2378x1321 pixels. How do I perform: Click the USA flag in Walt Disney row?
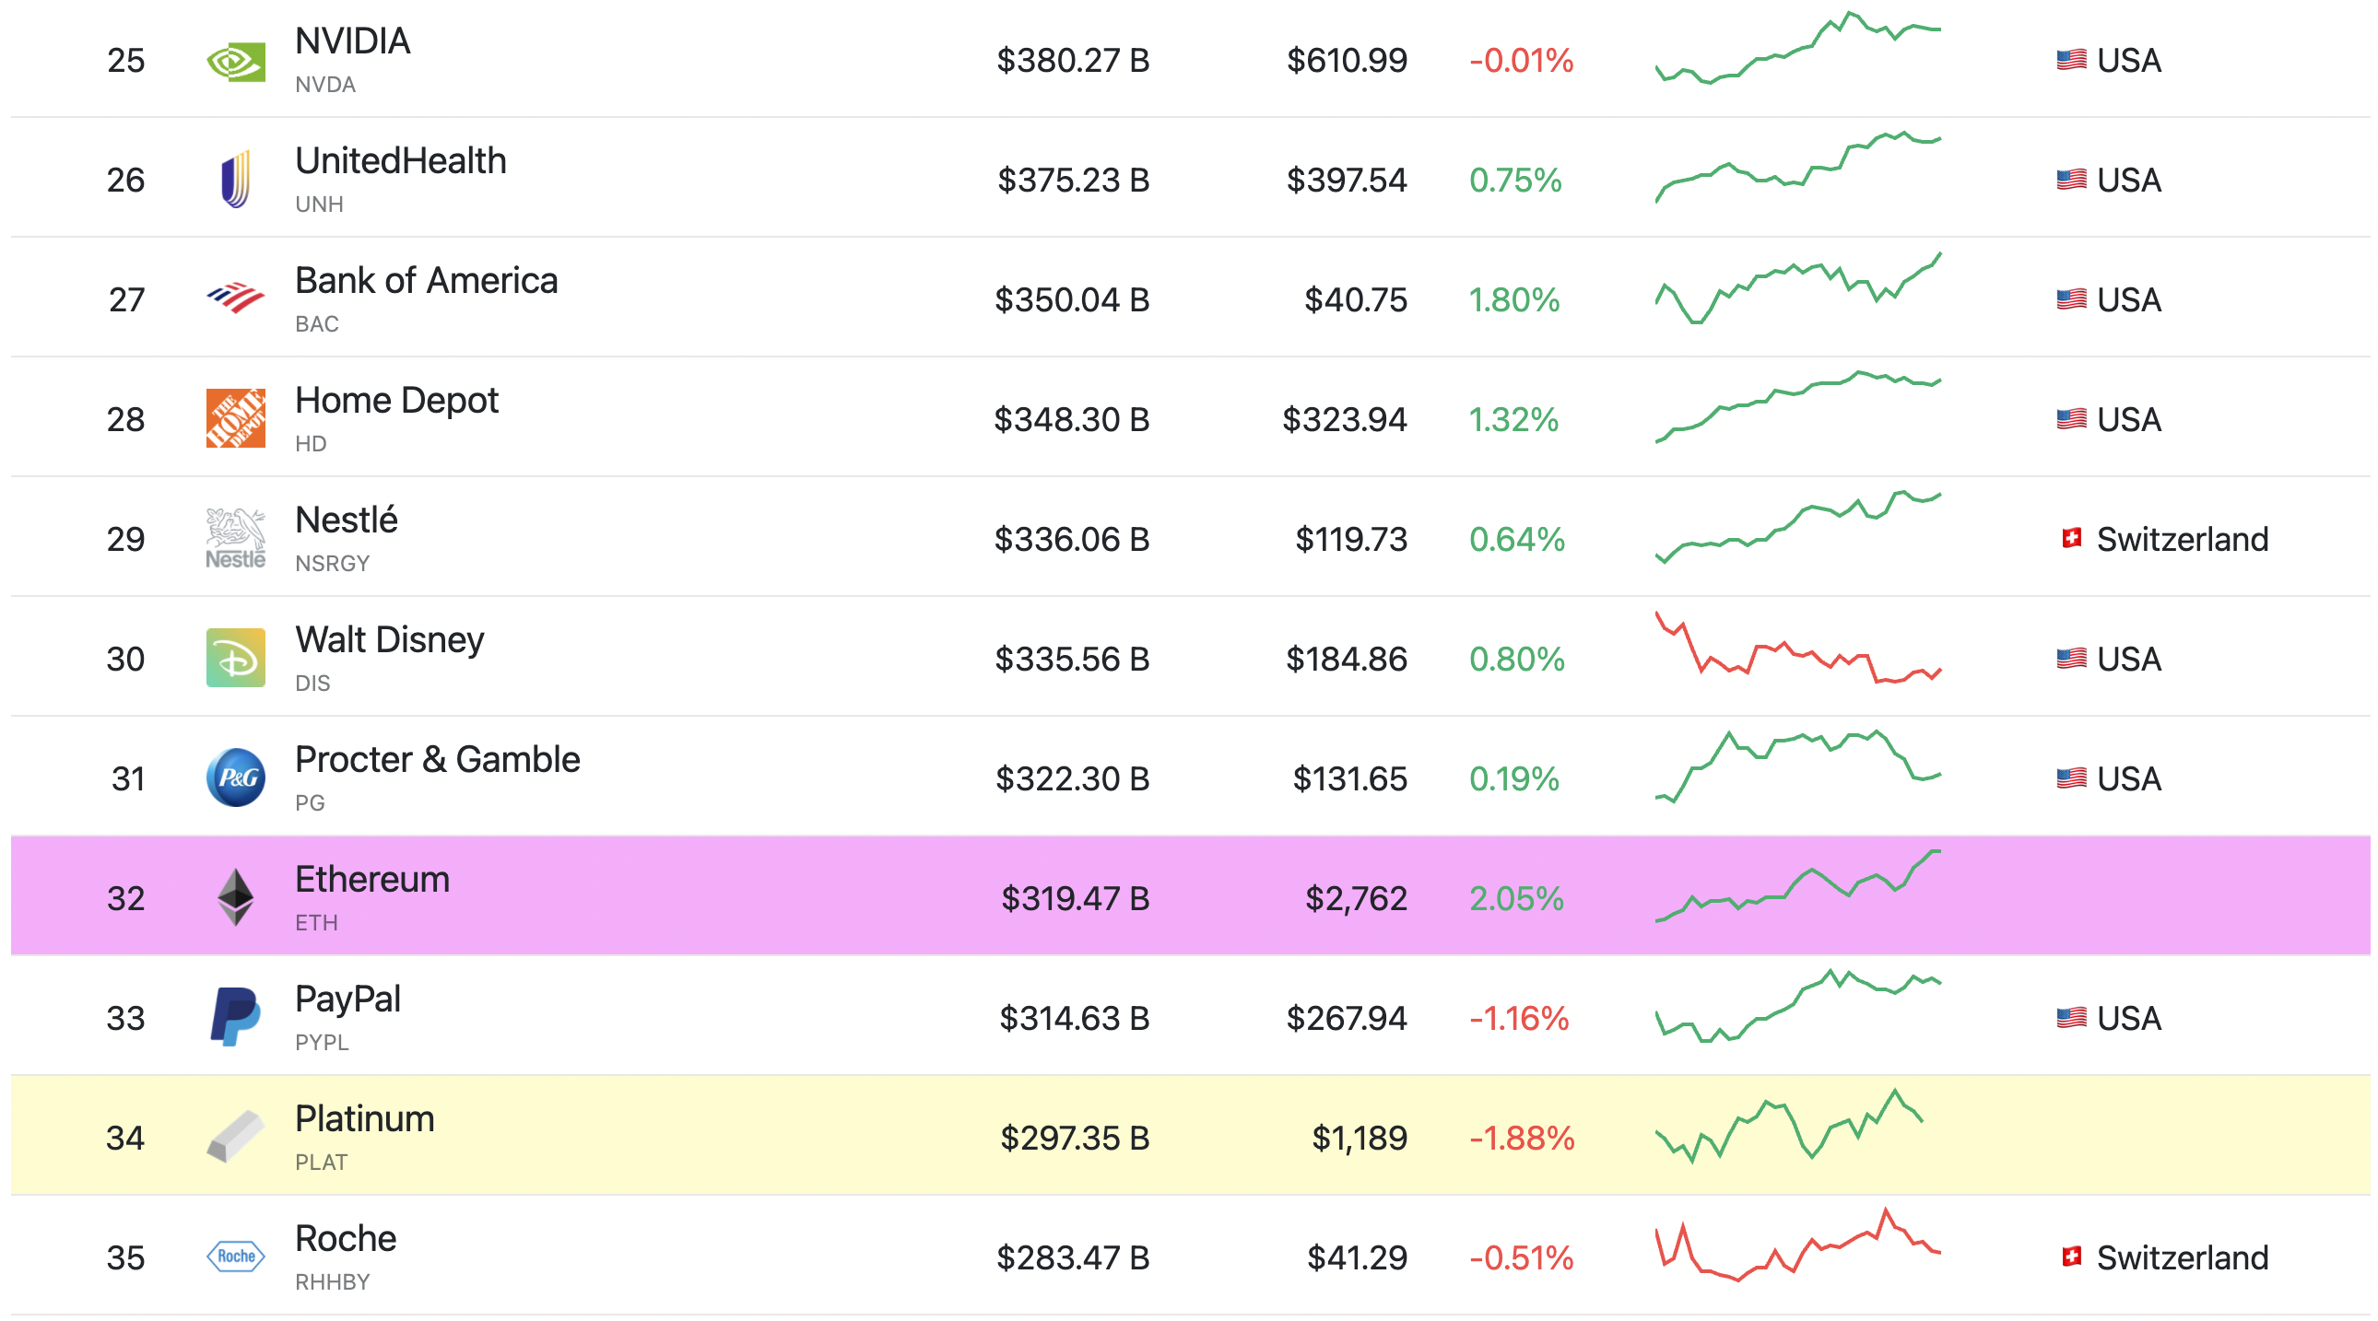[x=2071, y=658]
